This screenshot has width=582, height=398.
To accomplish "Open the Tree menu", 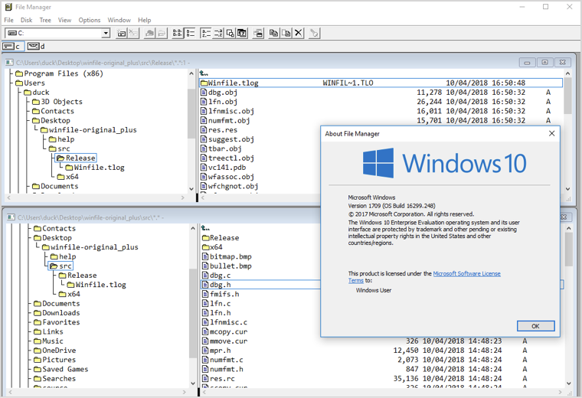I will coord(45,20).
